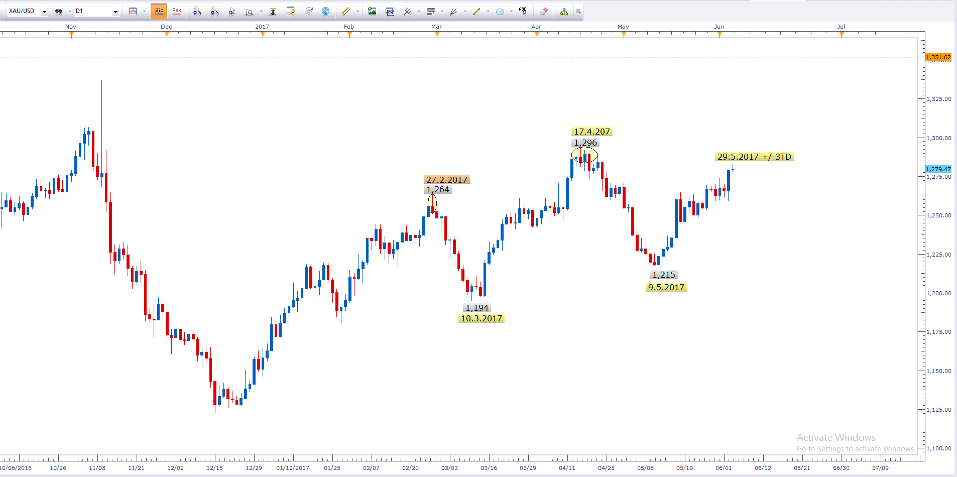Click the orange 1,351.62 price tag
The height and width of the screenshot is (477, 957).
coord(938,57)
